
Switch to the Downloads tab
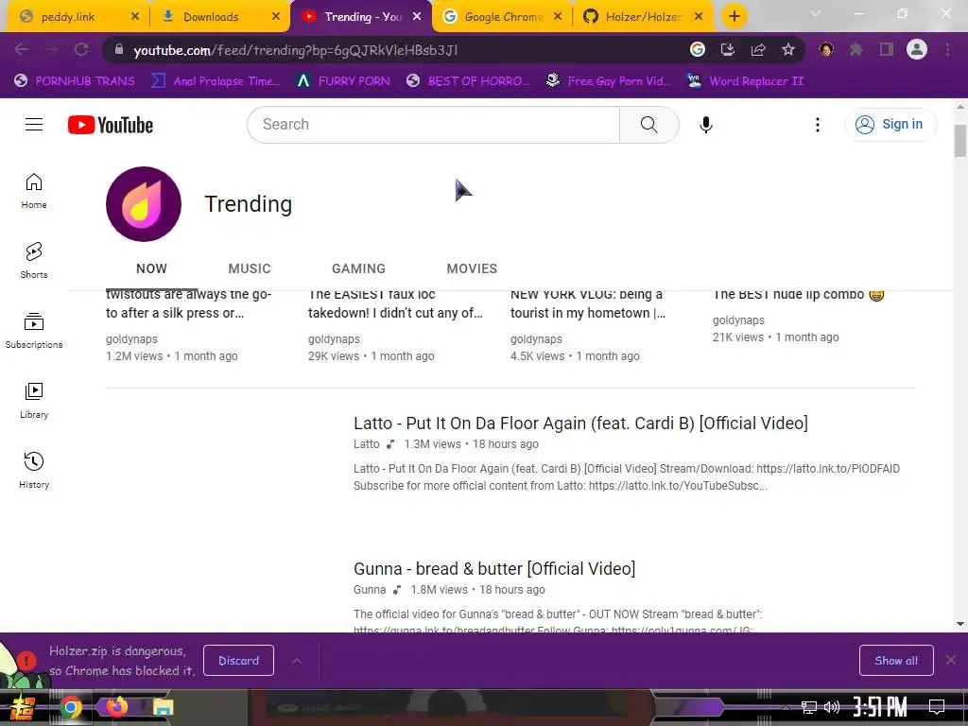pos(219,17)
